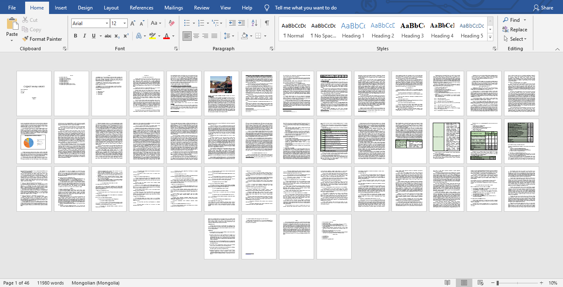Expand the Styles gallery more arrow

click(490, 38)
